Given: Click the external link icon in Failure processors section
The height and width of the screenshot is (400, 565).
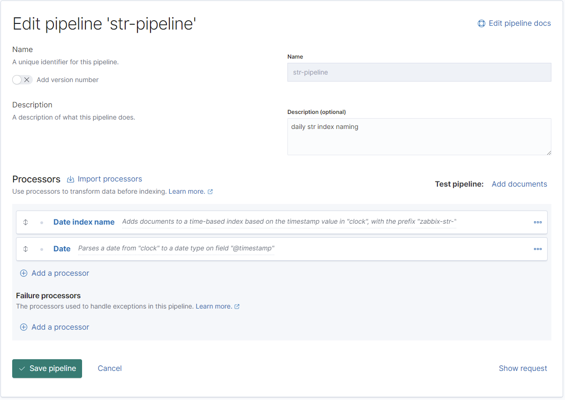Looking at the screenshot, I should tap(237, 307).
